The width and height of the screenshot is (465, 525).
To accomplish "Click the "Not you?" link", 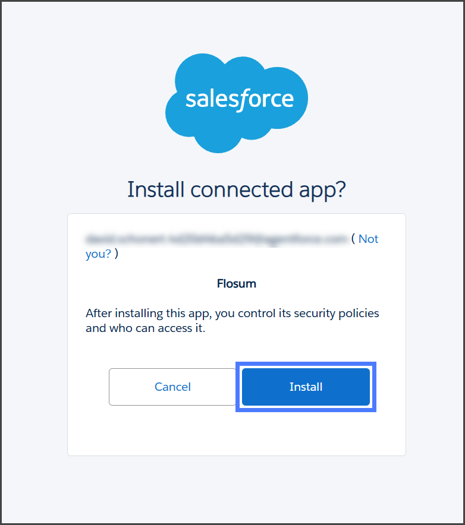I will click(x=368, y=239).
